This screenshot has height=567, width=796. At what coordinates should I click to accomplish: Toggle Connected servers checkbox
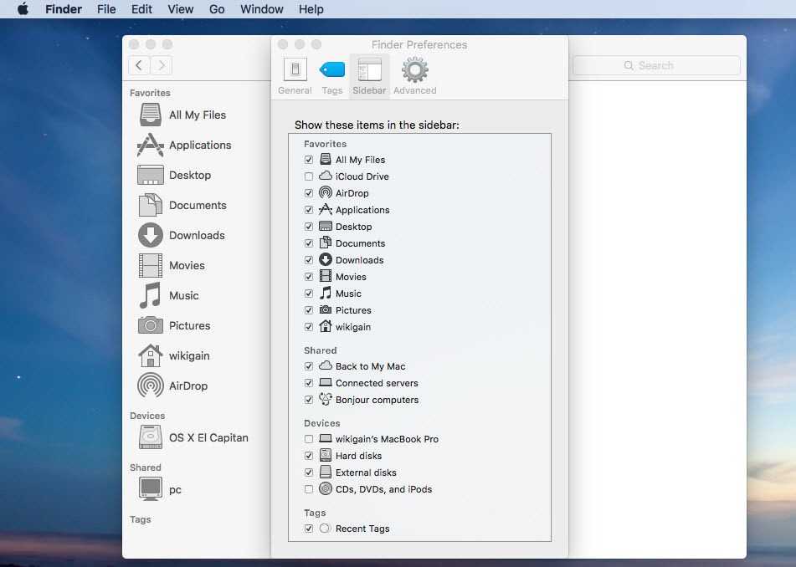(x=309, y=383)
